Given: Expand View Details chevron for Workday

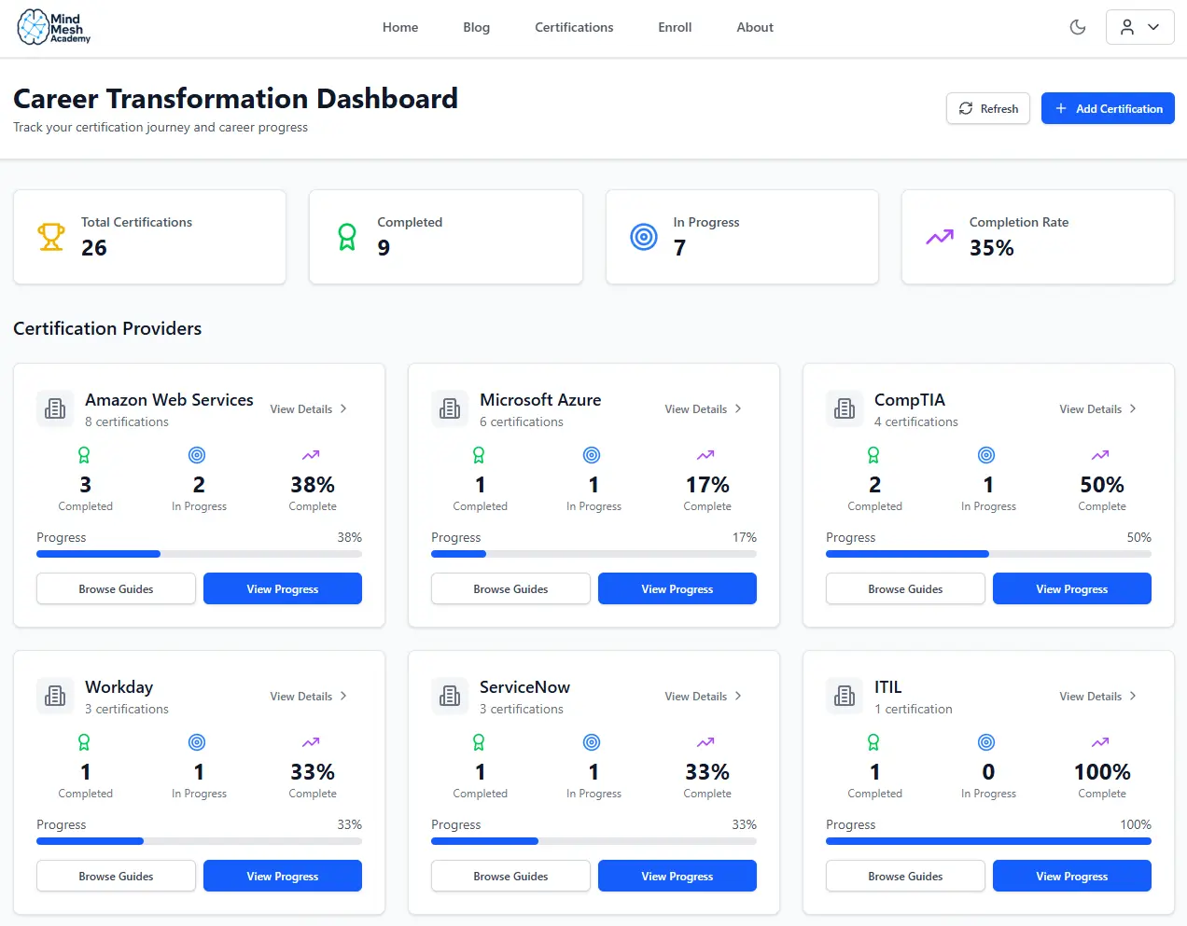Looking at the screenshot, I should point(343,696).
